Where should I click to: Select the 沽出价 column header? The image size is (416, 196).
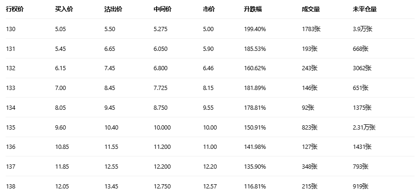coord(113,9)
